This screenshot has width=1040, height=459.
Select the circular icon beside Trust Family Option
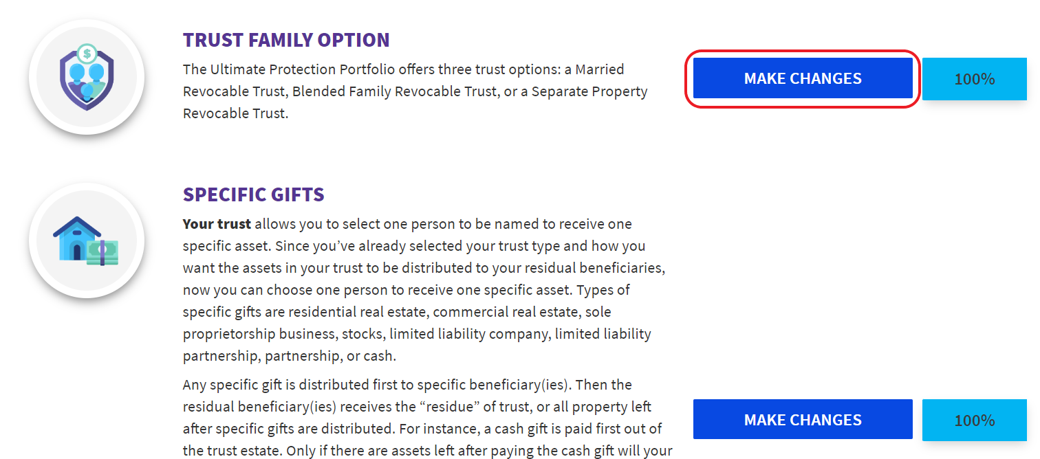[87, 76]
